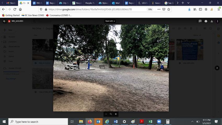Click the Type here to search box
This screenshot has width=222, height=125.
38,122
